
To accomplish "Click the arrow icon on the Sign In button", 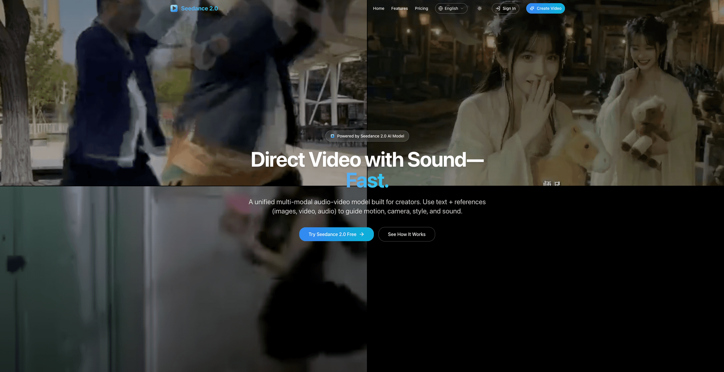I will [498, 8].
